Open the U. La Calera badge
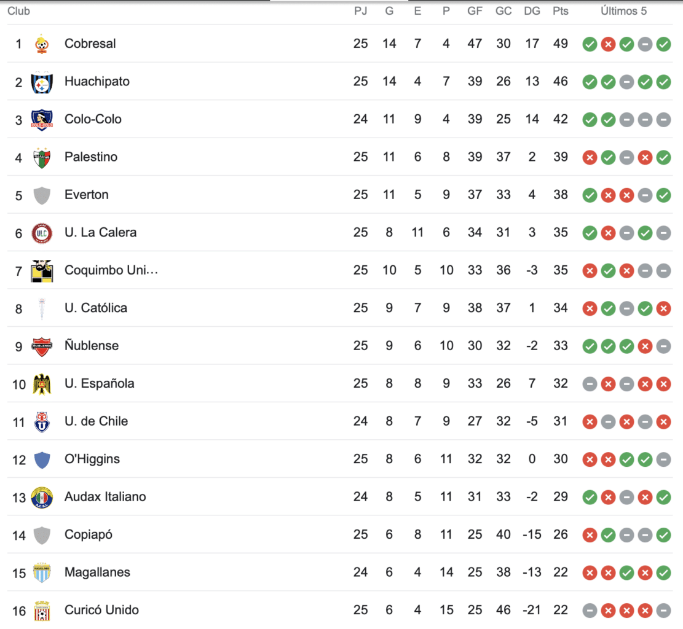Image resolution: width=683 pixels, height=629 pixels. pyautogui.click(x=42, y=233)
